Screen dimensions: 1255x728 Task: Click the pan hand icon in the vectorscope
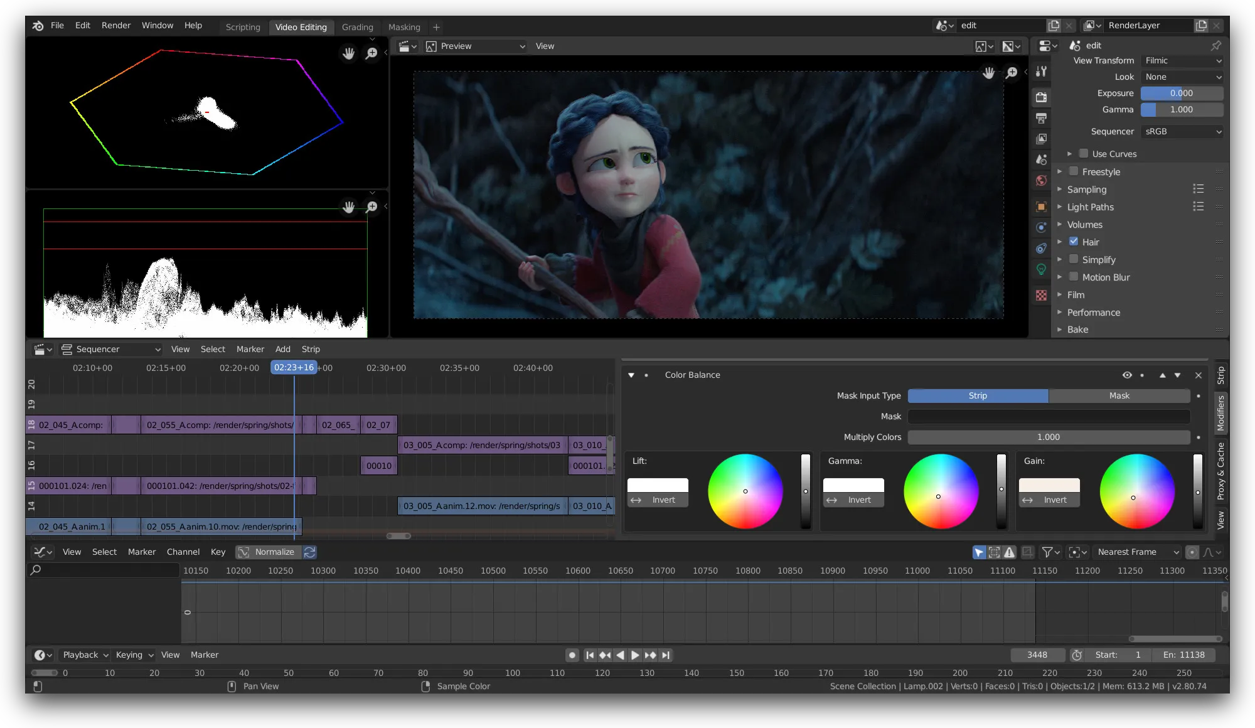click(348, 53)
